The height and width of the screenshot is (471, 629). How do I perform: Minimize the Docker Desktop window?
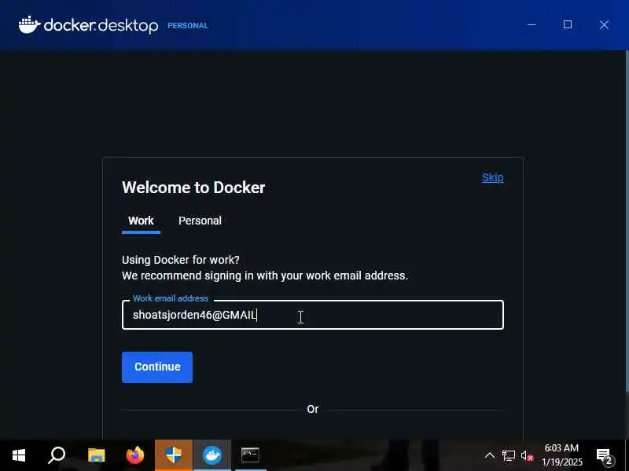(532, 25)
